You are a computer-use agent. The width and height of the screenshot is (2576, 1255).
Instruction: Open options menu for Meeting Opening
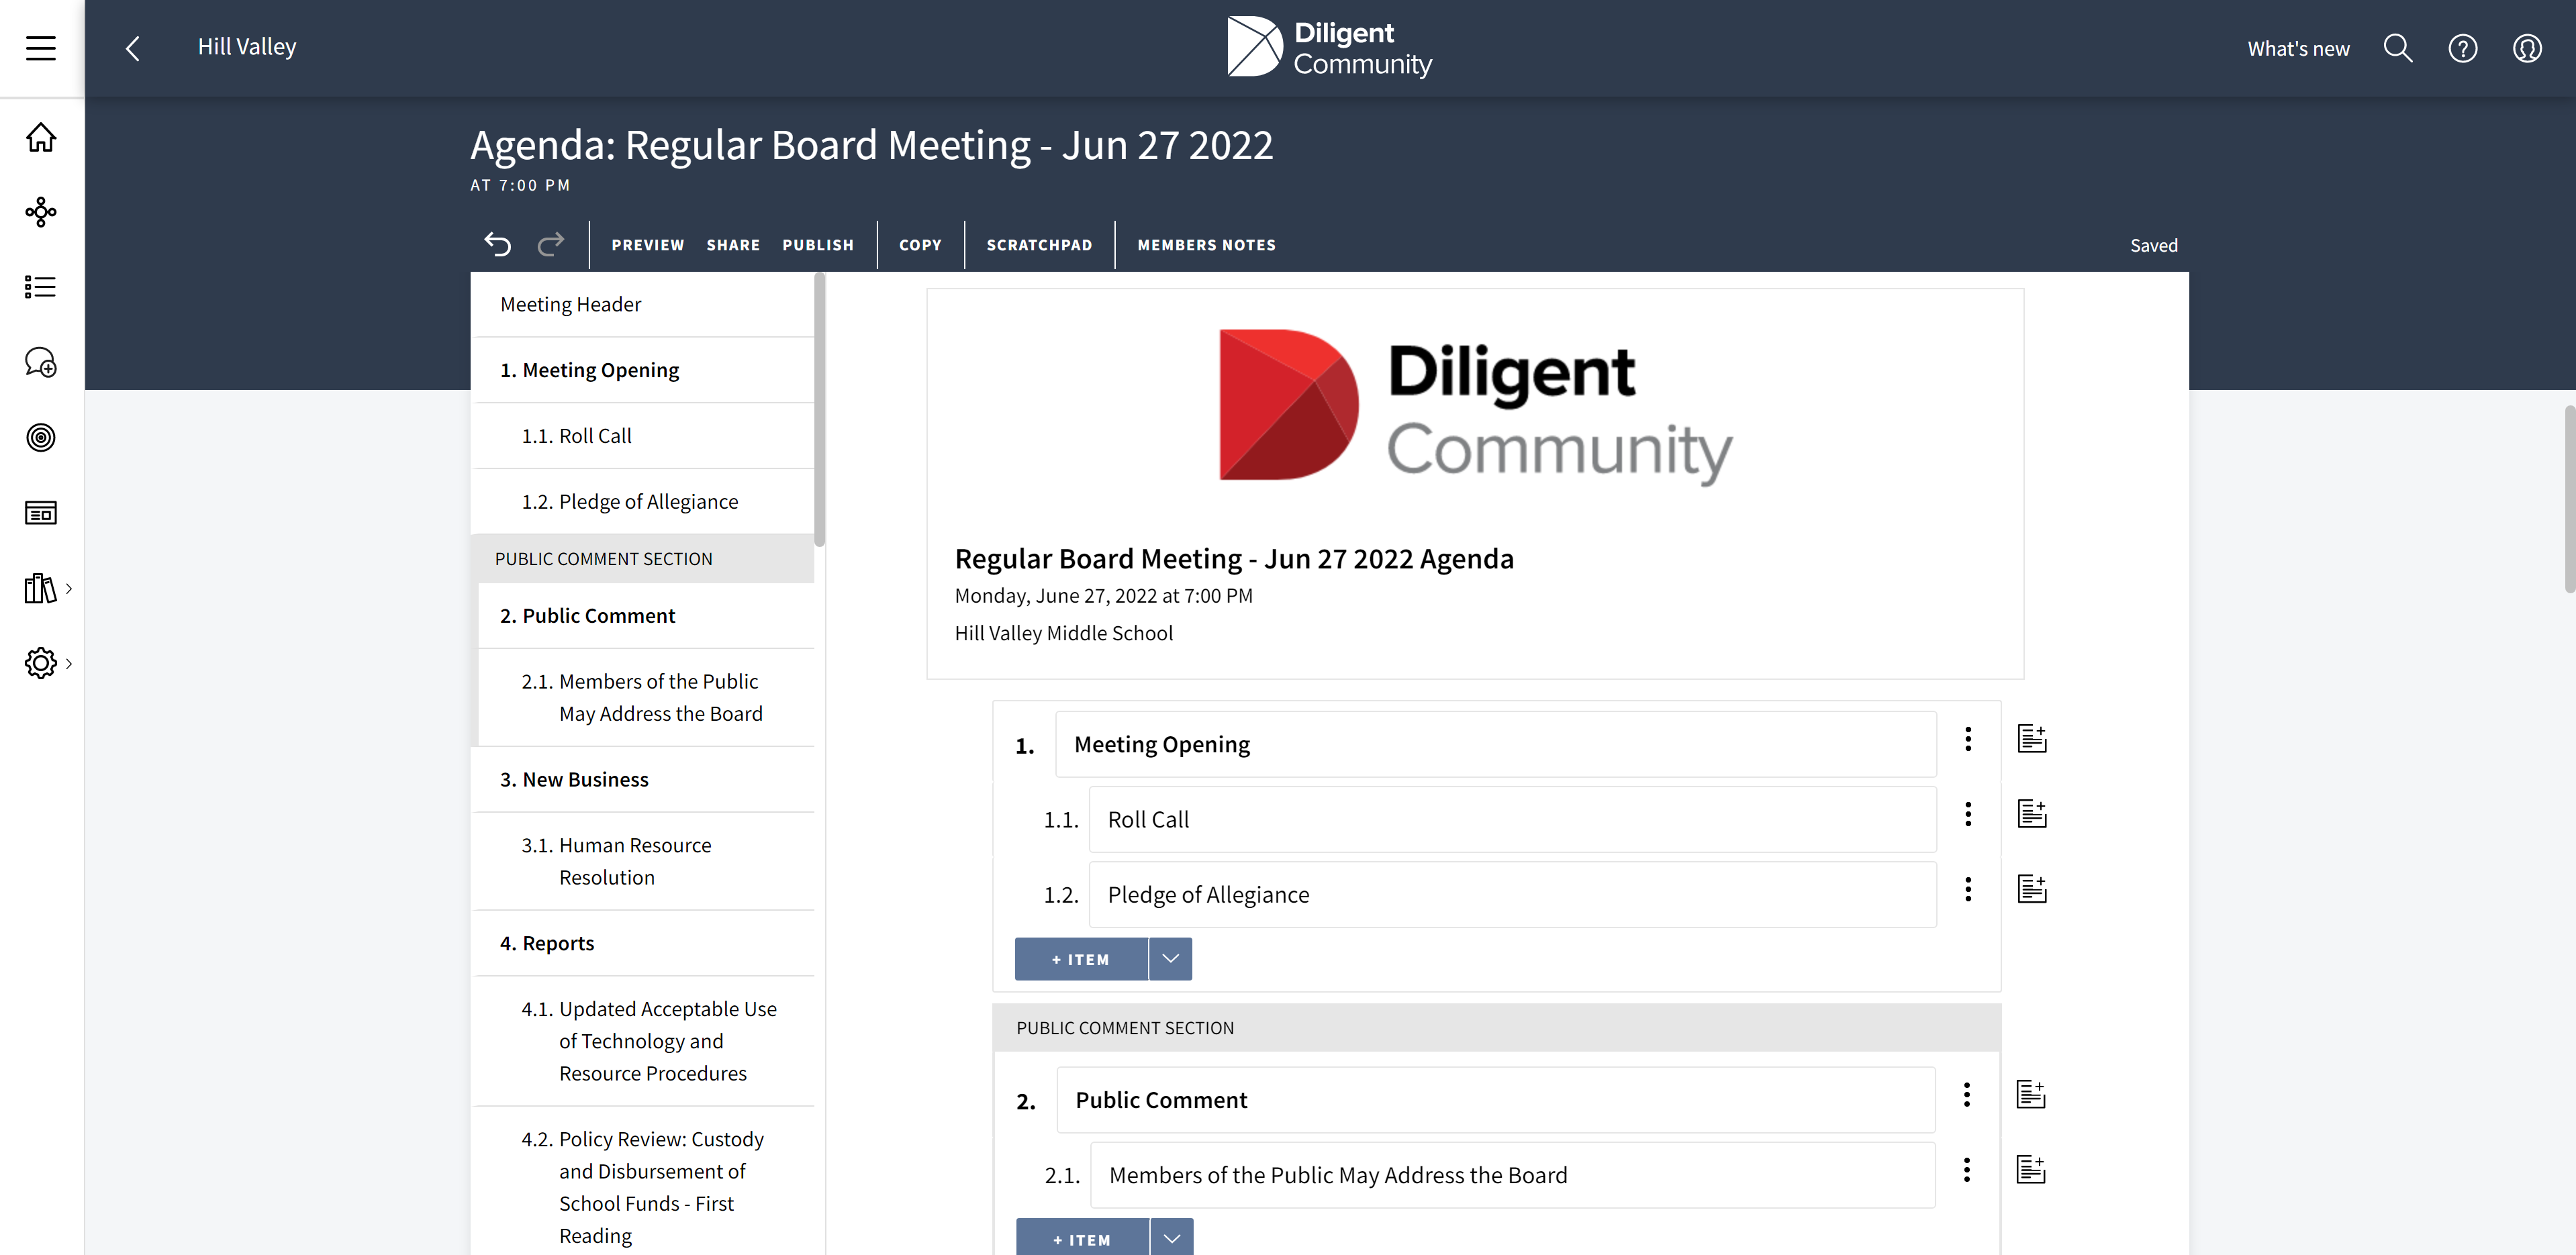pos(1968,739)
